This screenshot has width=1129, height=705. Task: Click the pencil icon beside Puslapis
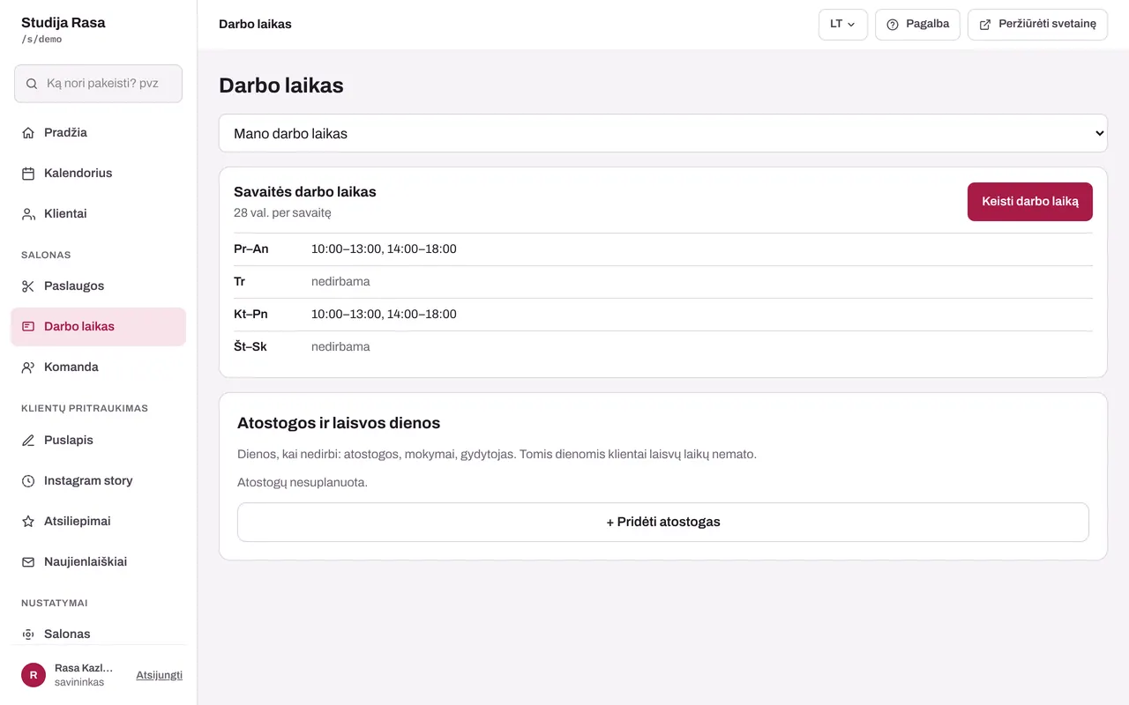28,441
